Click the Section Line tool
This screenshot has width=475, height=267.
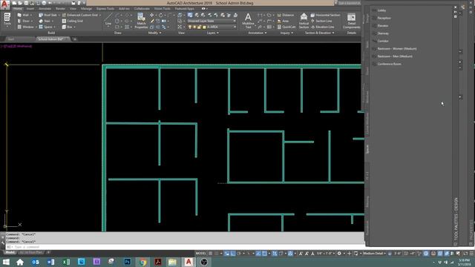click(321, 21)
